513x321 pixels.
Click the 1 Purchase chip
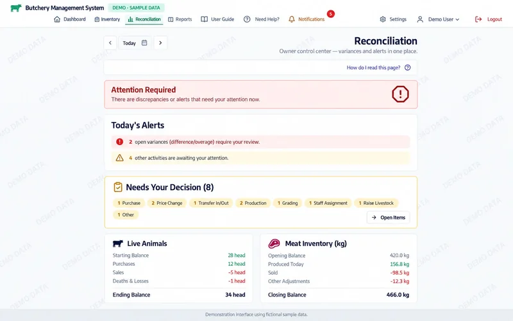[x=129, y=203]
